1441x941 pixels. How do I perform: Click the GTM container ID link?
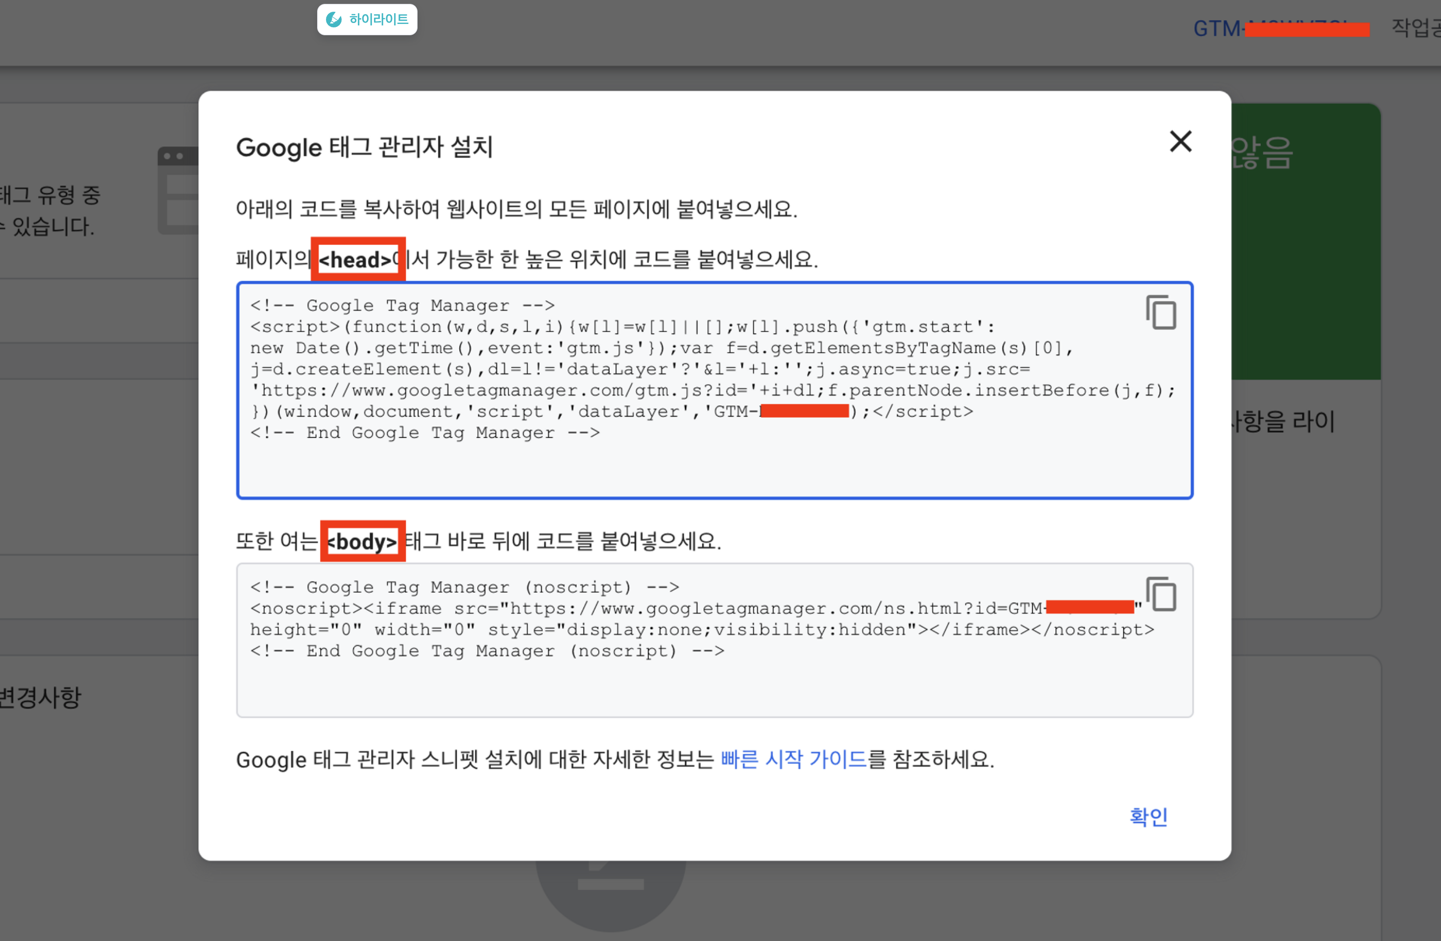tap(1217, 28)
